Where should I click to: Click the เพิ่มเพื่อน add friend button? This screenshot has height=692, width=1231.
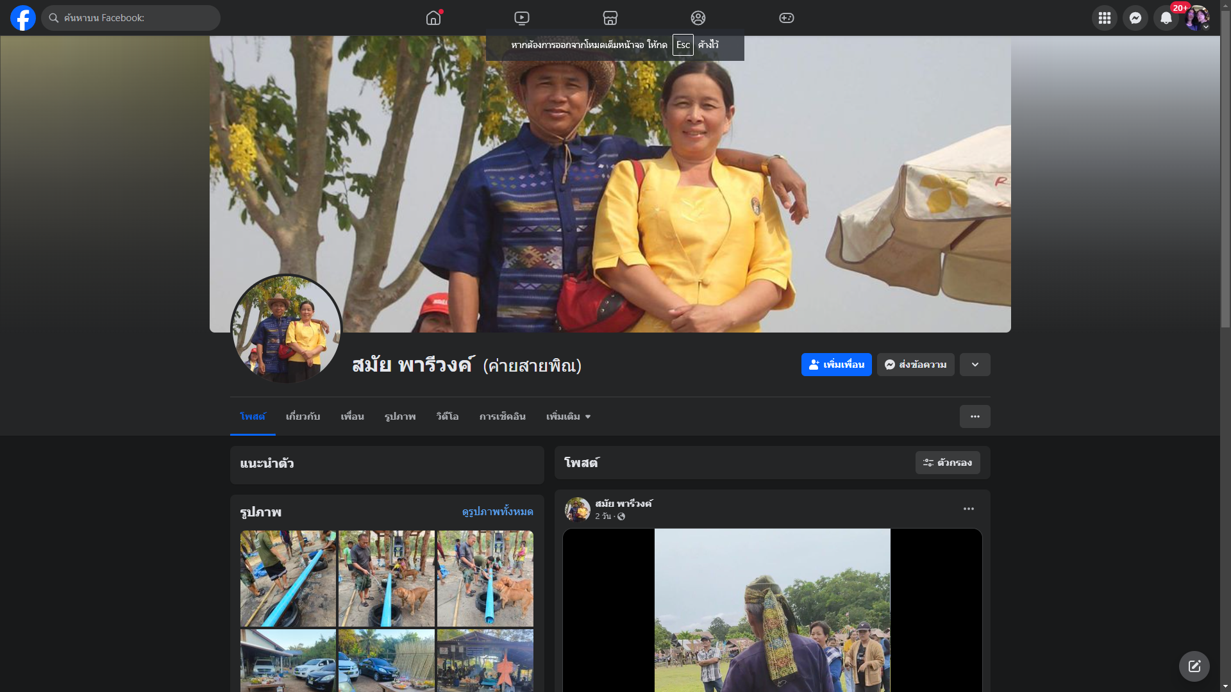pyautogui.click(x=836, y=365)
